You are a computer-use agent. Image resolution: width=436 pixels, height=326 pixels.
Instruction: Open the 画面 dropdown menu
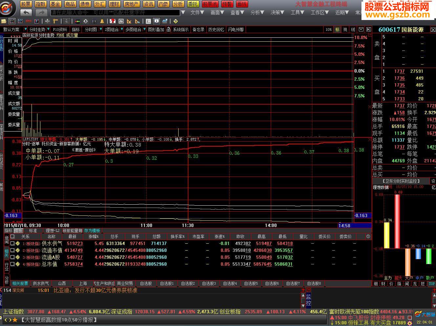coord(217,12)
